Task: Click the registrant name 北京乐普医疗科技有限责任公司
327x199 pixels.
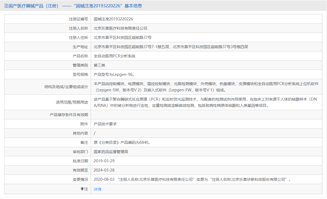Action: click(120, 28)
